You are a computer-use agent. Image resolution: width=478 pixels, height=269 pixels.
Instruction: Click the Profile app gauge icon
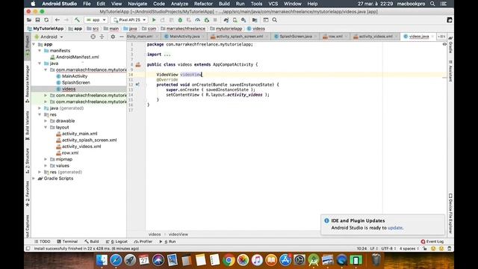tap(197, 20)
